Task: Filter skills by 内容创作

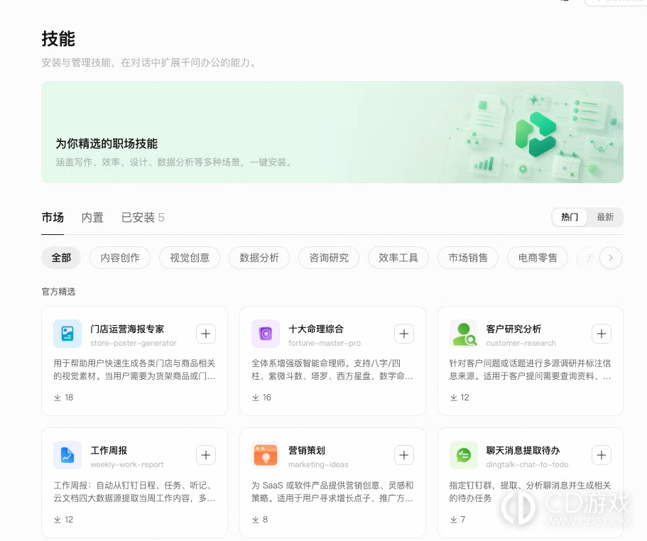Action: (120, 258)
